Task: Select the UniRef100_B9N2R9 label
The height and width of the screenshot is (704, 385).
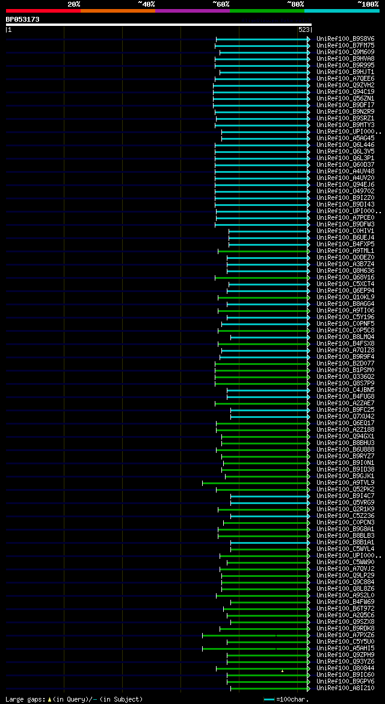Action: tap(345, 112)
